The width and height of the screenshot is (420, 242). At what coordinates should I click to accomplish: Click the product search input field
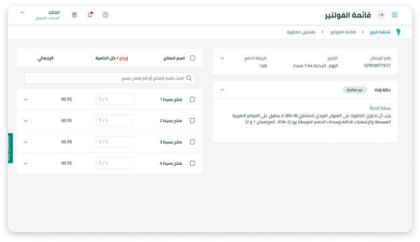(x=110, y=78)
